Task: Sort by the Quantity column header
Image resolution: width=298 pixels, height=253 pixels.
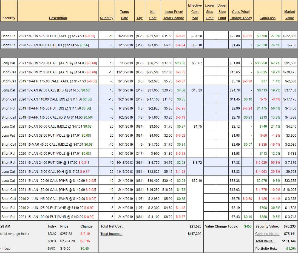Action: tap(107, 18)
